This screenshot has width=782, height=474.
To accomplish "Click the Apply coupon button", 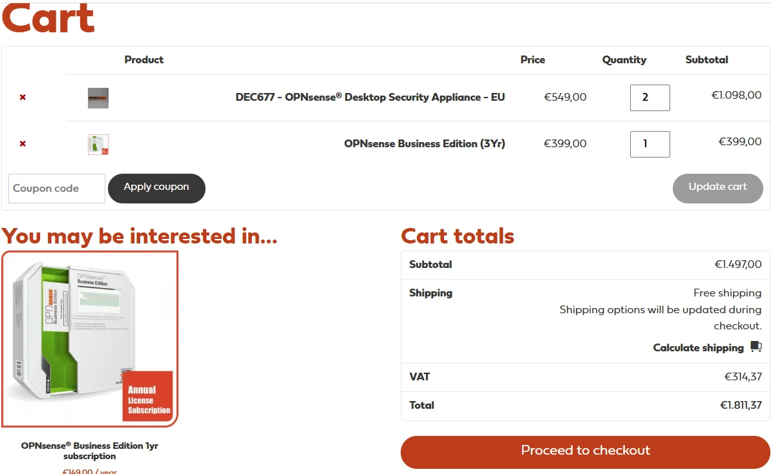I will click(x=156, y=189).
